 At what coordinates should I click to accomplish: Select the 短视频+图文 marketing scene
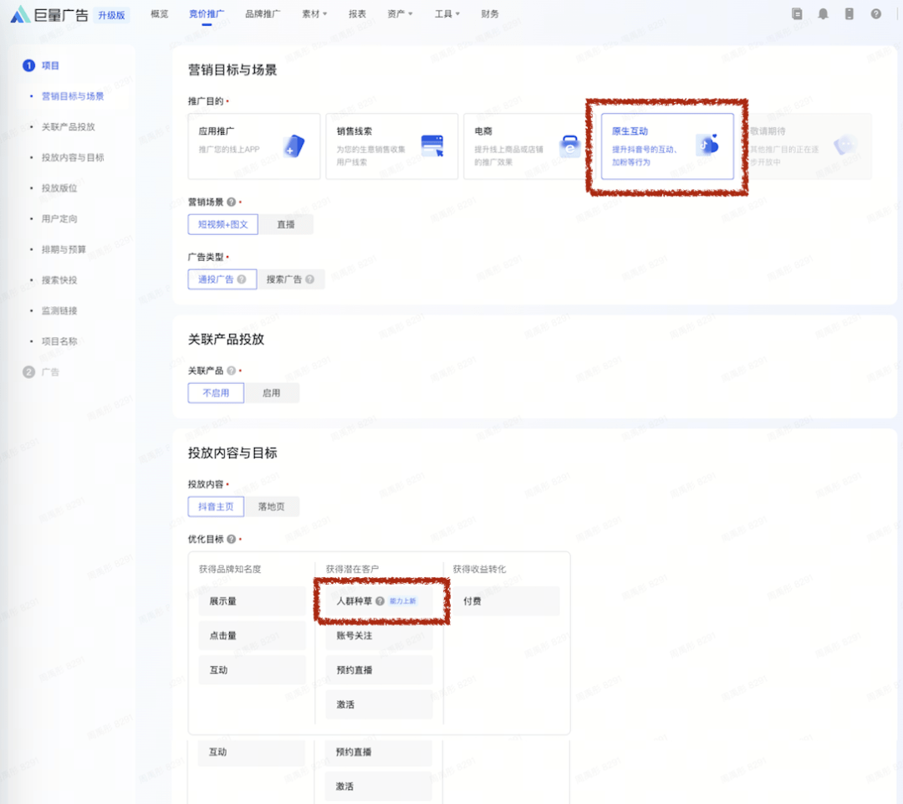point(223,224)
